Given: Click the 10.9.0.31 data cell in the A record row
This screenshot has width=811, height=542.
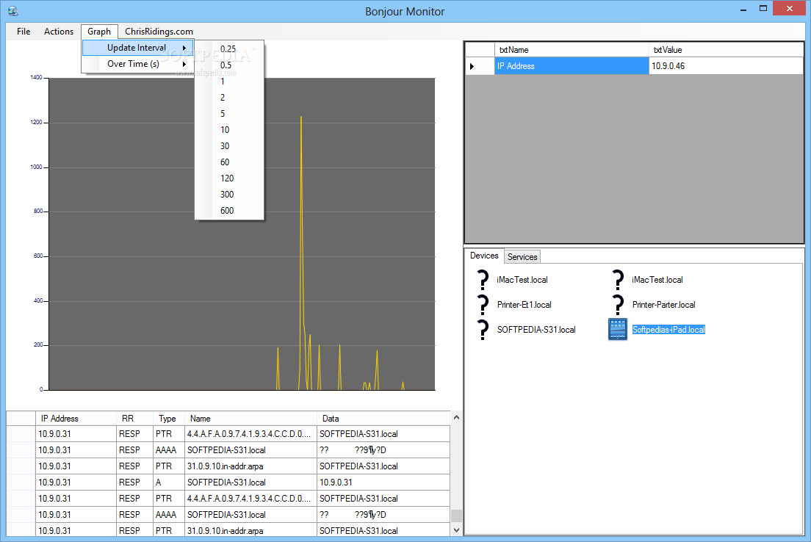Looking at the screenshot, I should pyautogui.click(x=383, y=483).
